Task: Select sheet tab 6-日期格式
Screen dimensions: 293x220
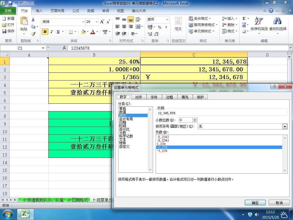Action: point(78,200)
